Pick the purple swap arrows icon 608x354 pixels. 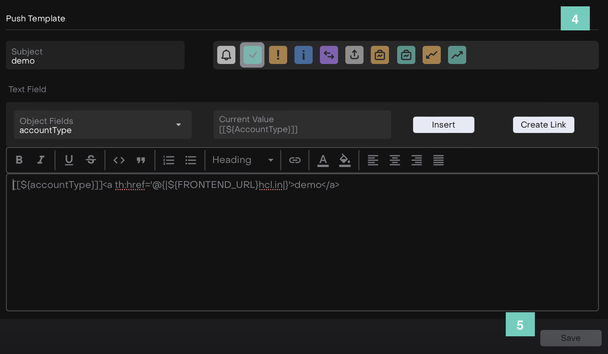(x=329, y=55)
